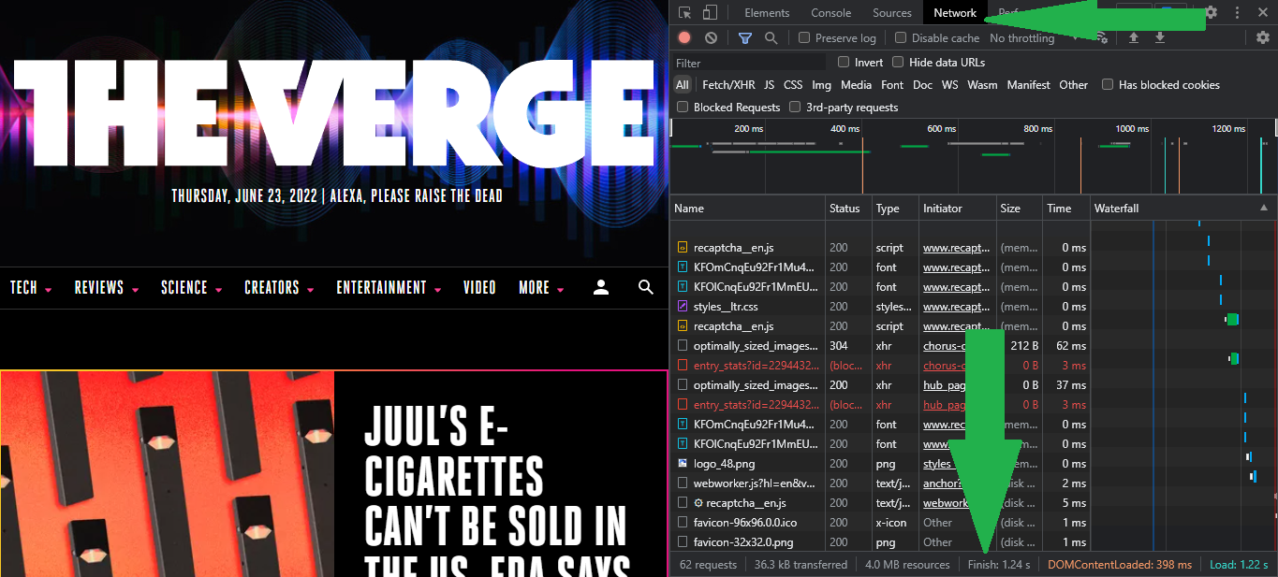This screenshot has height=577, width=1278.
Task: Open DevTools three-dot customize menu
Action: [1237, 13]
